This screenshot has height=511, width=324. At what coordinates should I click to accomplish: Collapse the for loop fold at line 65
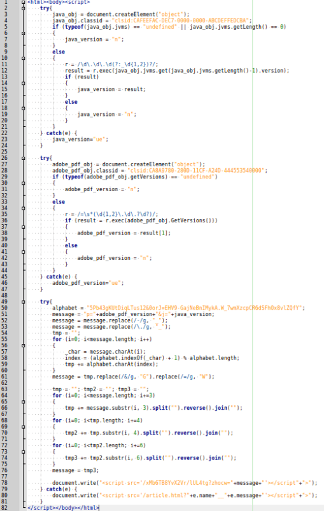(23, 402)
